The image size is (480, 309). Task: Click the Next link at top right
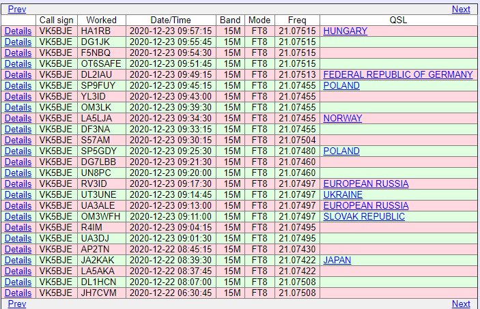click(461, 9)
